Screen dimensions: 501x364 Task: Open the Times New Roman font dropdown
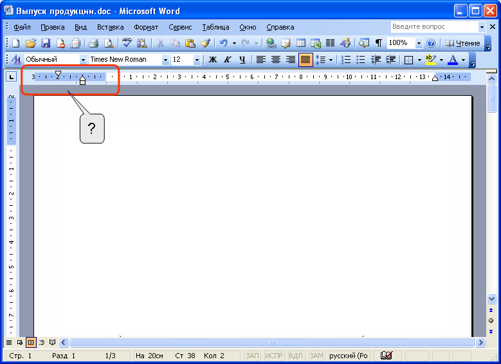(165, 59)
